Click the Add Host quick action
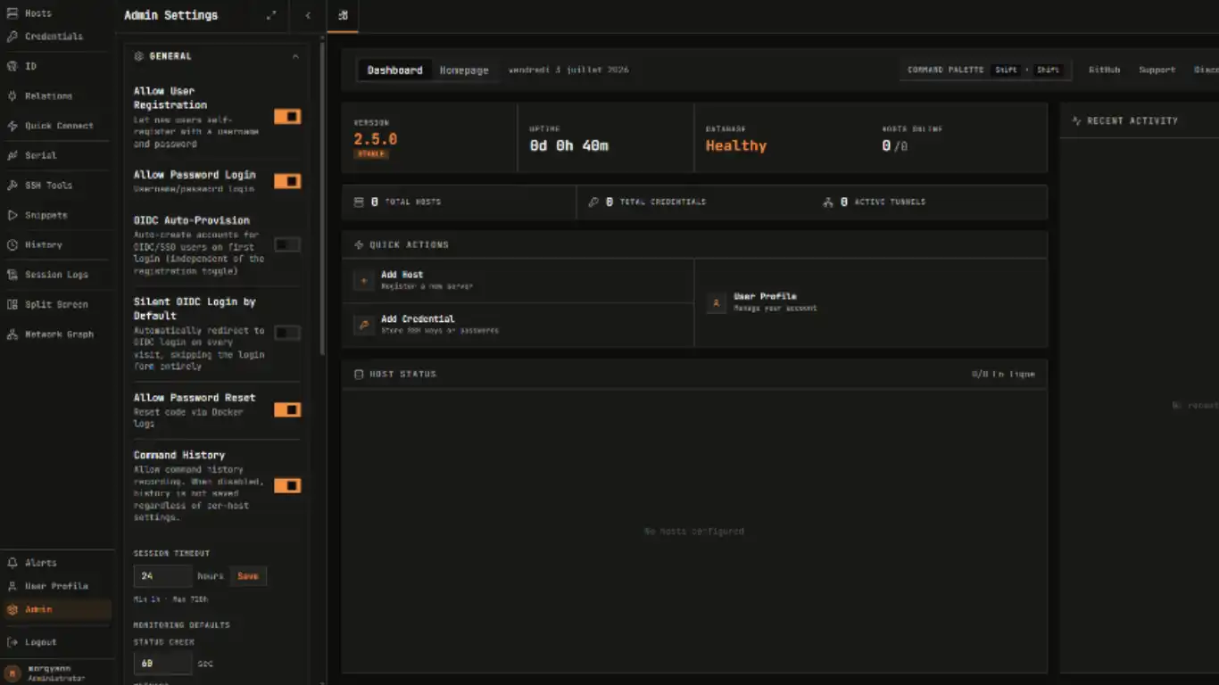1219x685 pixels. coord(518,281)
